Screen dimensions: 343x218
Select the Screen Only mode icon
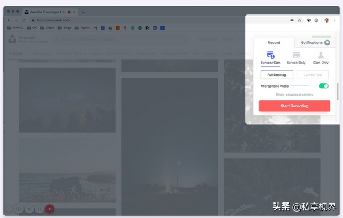296,54
